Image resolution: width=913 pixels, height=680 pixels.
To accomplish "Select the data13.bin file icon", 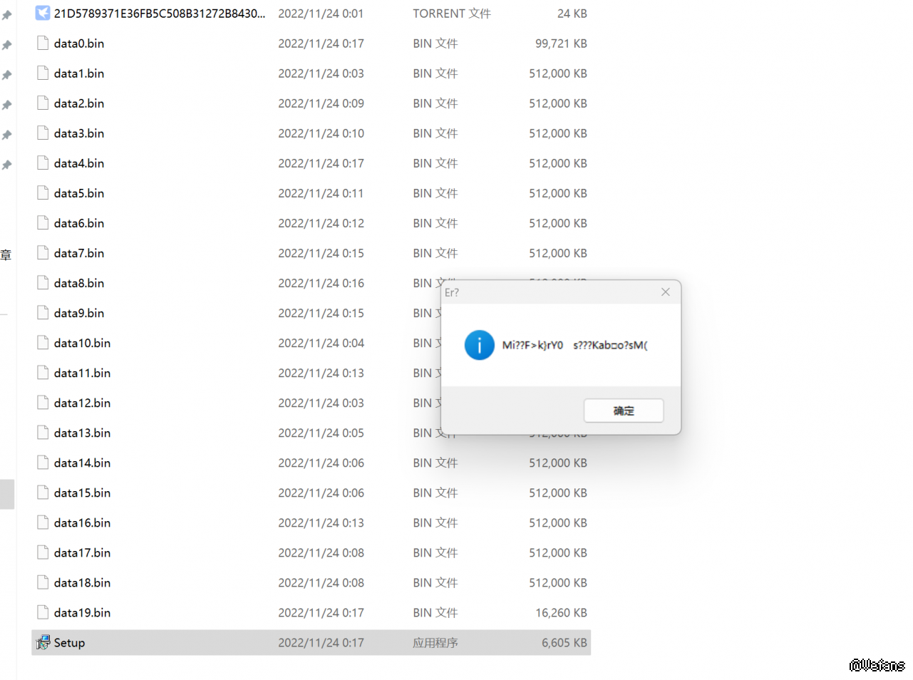I will coord(43,432).
